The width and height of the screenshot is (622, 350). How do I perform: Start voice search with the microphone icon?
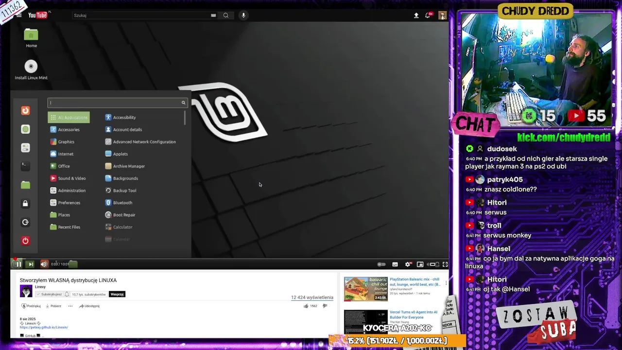[243, 15]
